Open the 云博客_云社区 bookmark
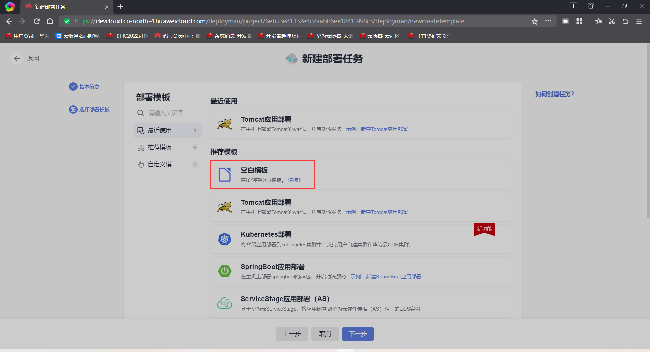The image size is (650, 352). 381,36
